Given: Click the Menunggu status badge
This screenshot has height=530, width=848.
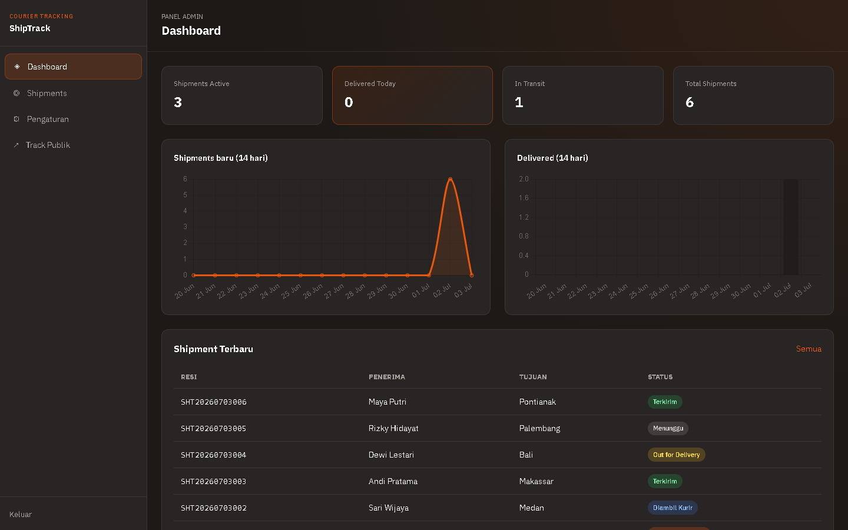Looking at the screenshot, I should (x=668, y=428).
